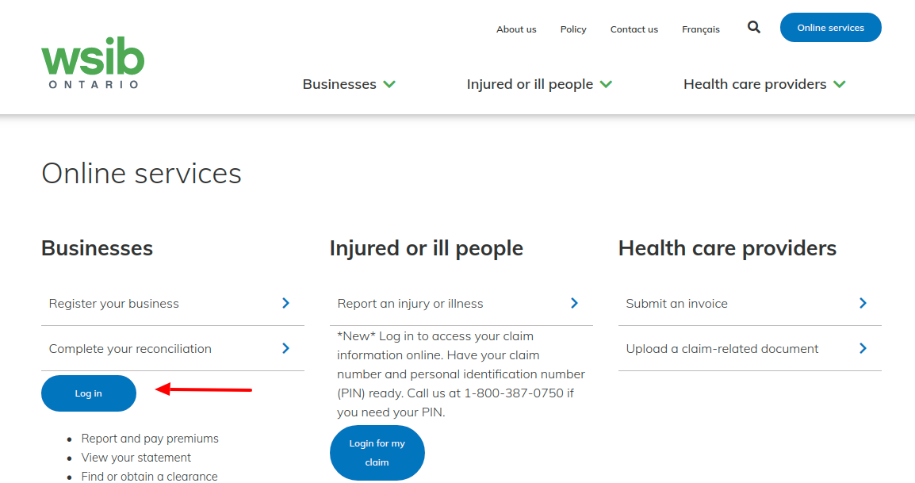The image size is (915, 483).
Task: Switch language to Français
Action: pos(701,29)
